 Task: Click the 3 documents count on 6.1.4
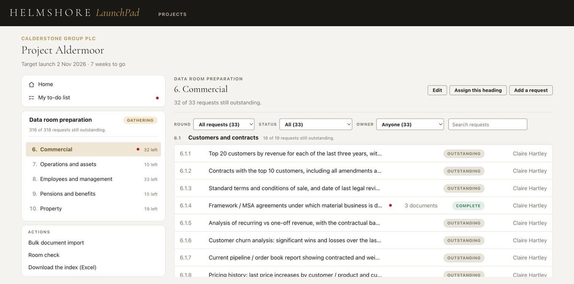pos(421,206)
